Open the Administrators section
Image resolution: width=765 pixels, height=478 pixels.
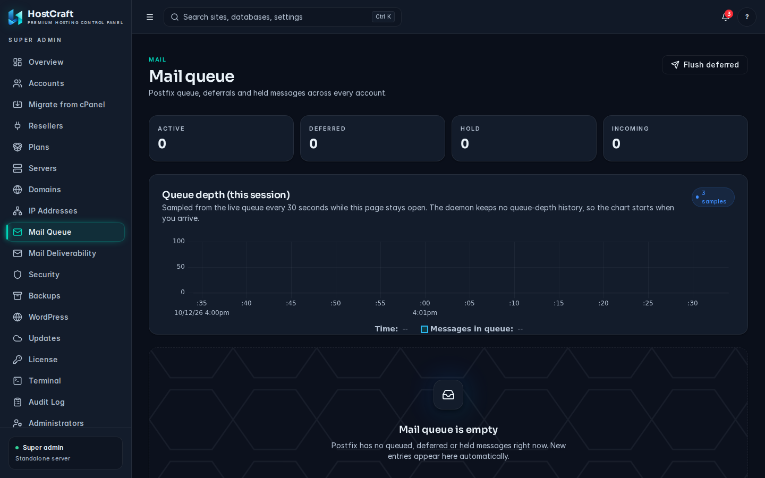(66, 423)
